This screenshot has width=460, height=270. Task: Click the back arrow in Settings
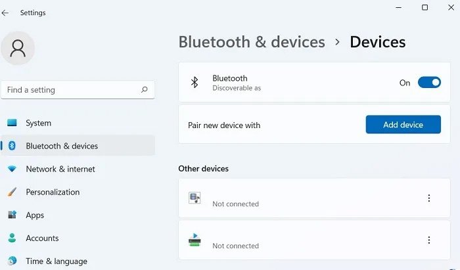click(x=5, y=12)
